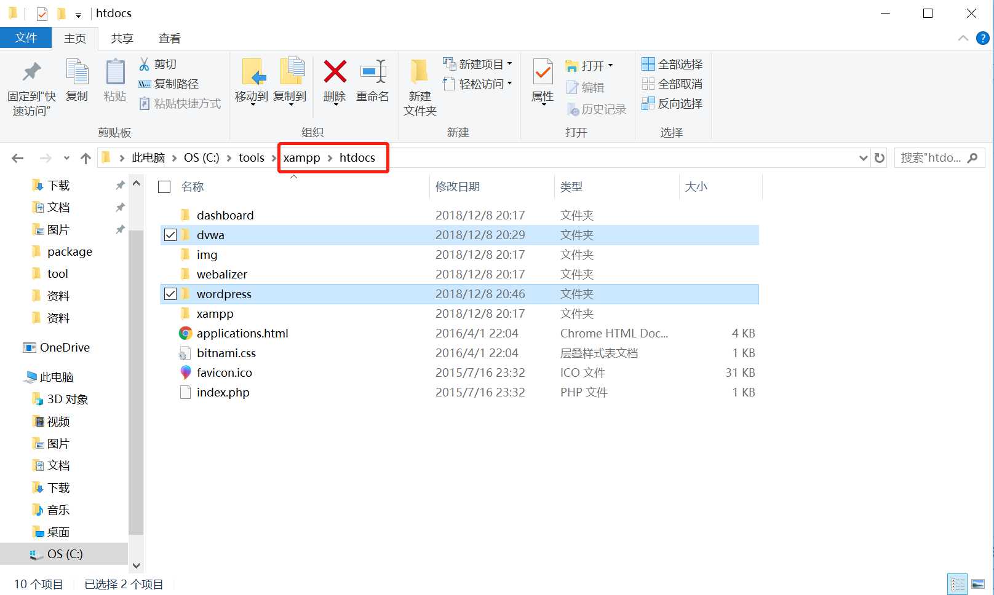Switch to the Home (主页) tab
994x595 pixels.
click(75, 38)
